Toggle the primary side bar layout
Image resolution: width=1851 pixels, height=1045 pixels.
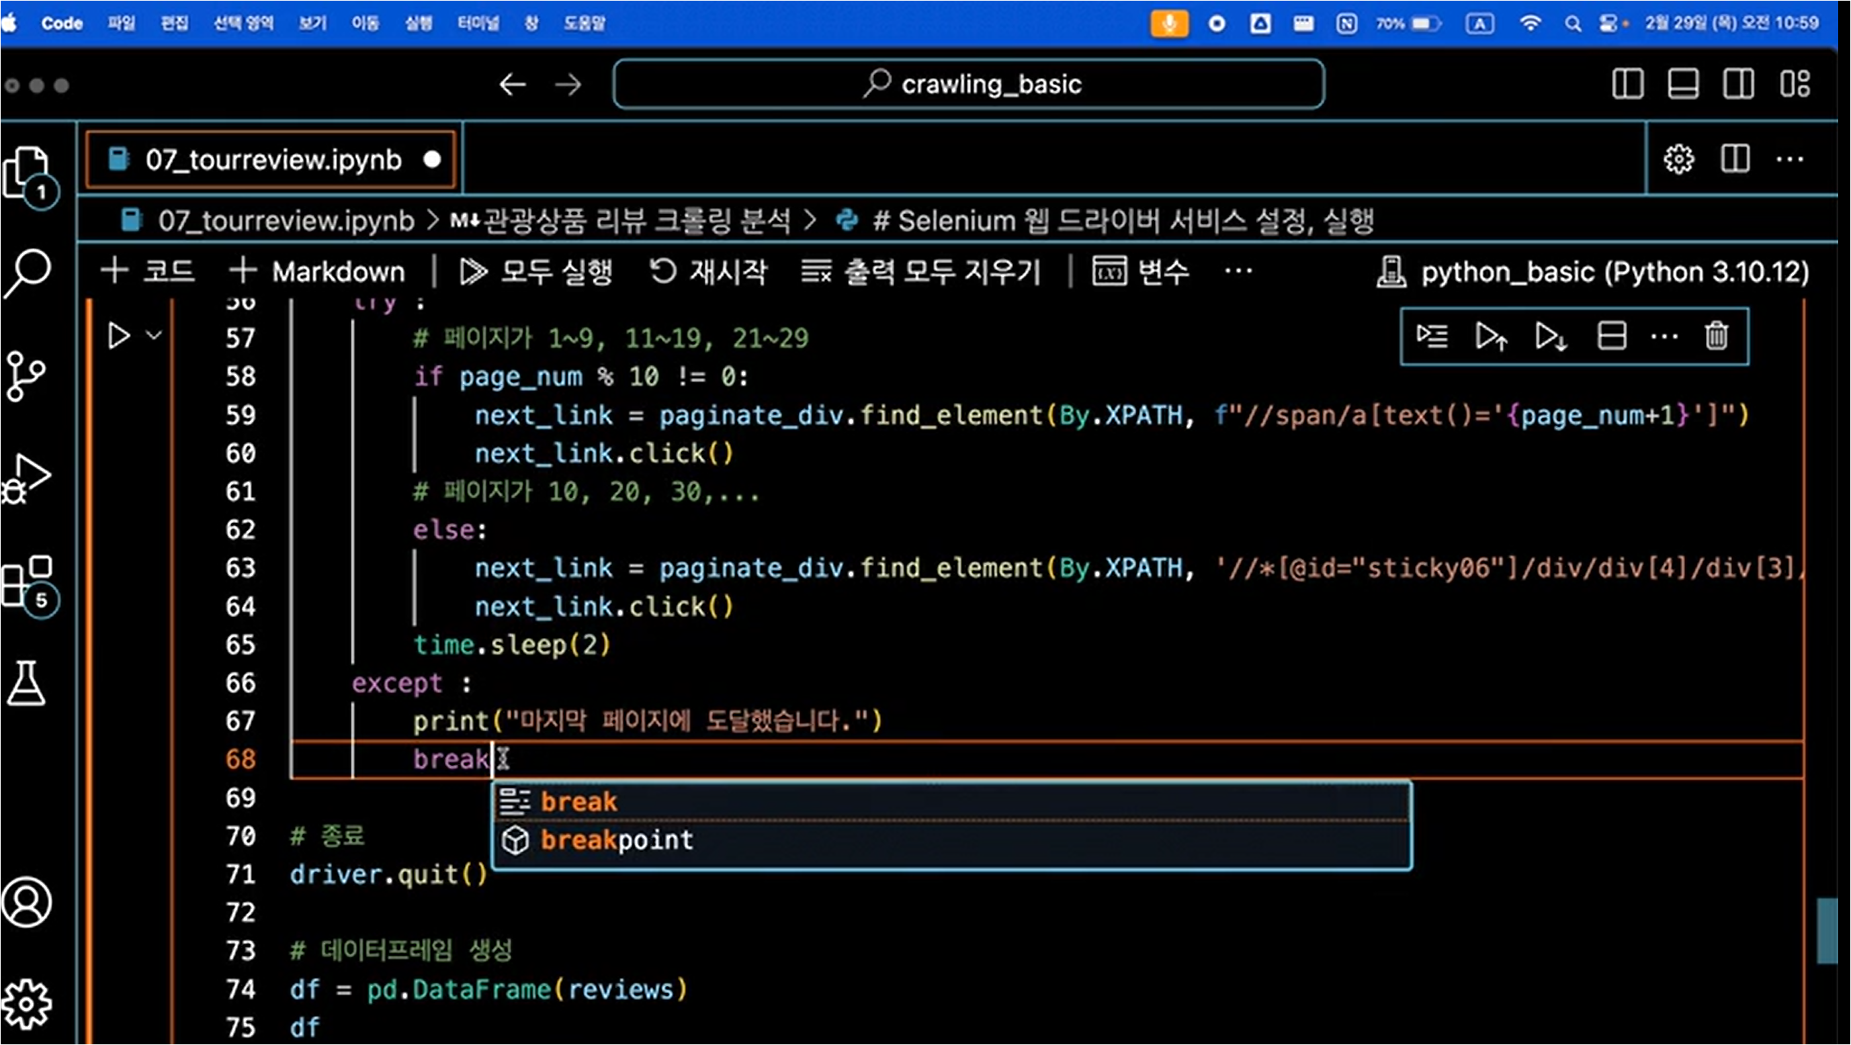point(1627,85)
